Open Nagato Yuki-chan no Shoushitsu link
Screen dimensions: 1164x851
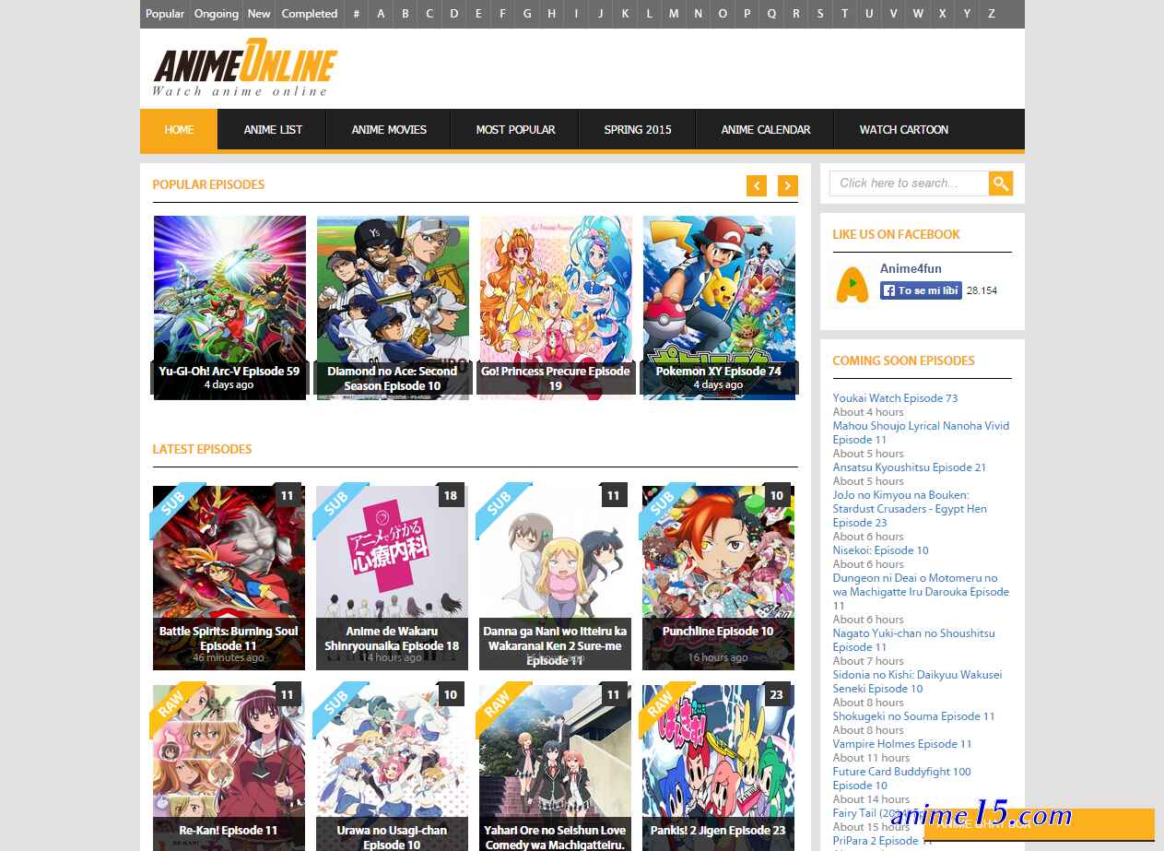pos(913,640)
